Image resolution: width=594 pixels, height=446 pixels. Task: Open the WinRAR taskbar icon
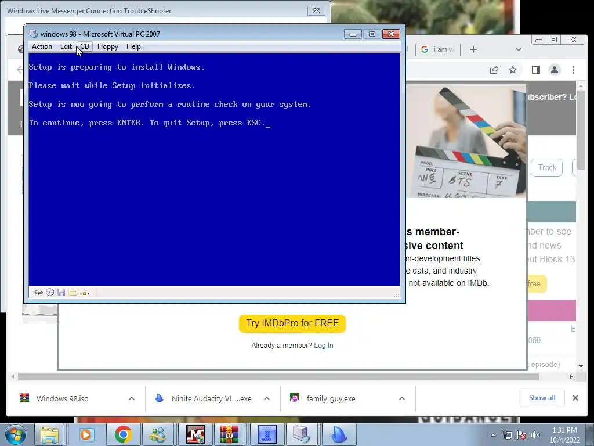pos(229,434)
